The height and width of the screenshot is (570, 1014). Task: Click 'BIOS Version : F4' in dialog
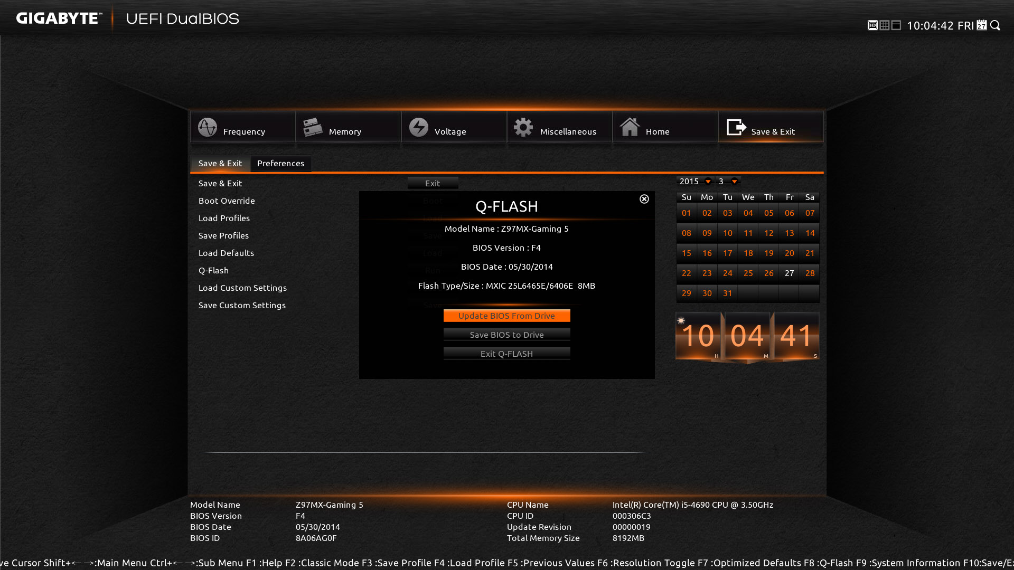point(507,248)
